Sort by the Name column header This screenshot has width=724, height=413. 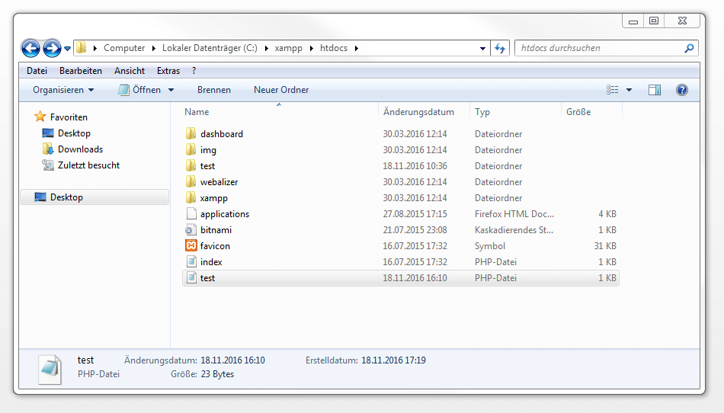coord(197,112)
